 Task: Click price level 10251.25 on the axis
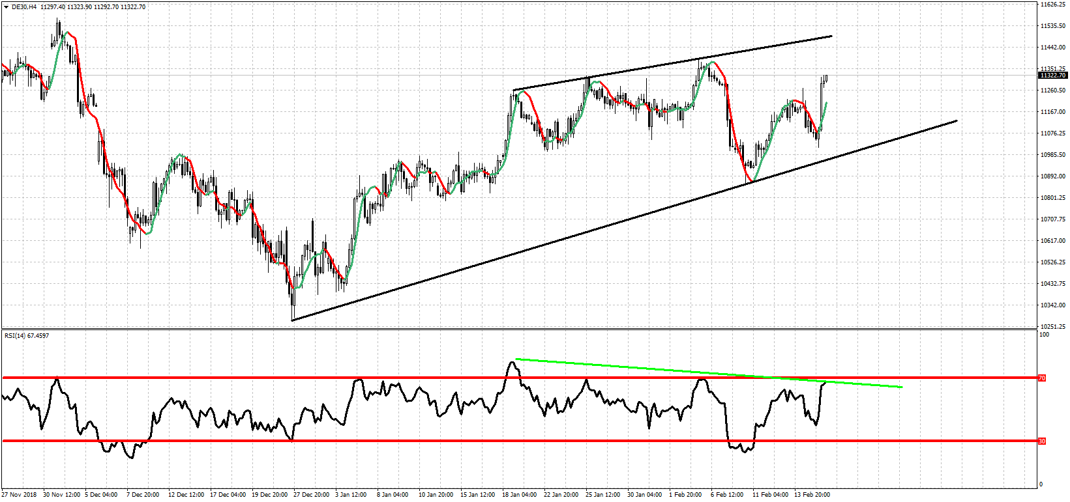pyautogui.click(x=1053, y=327)
